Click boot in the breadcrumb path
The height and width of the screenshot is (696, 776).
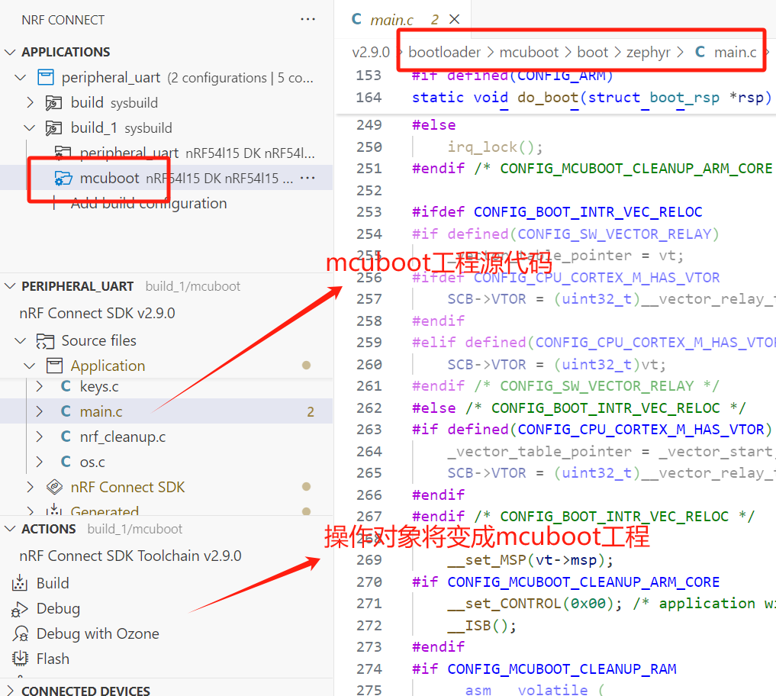click(x=592, y=52)
